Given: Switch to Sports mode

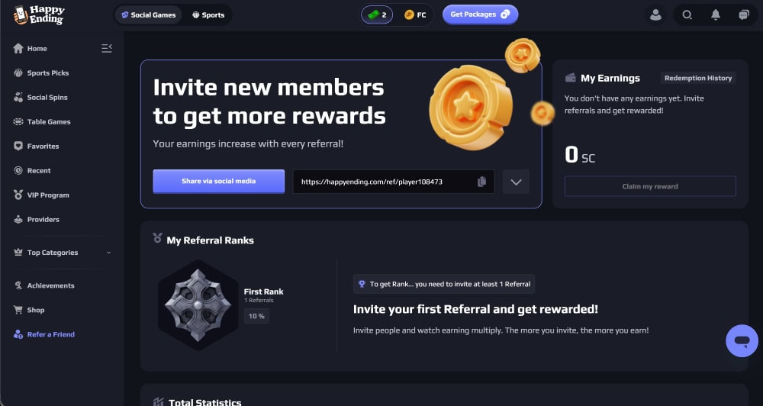Looking at the screenshot, I should [x=208, y=15].
